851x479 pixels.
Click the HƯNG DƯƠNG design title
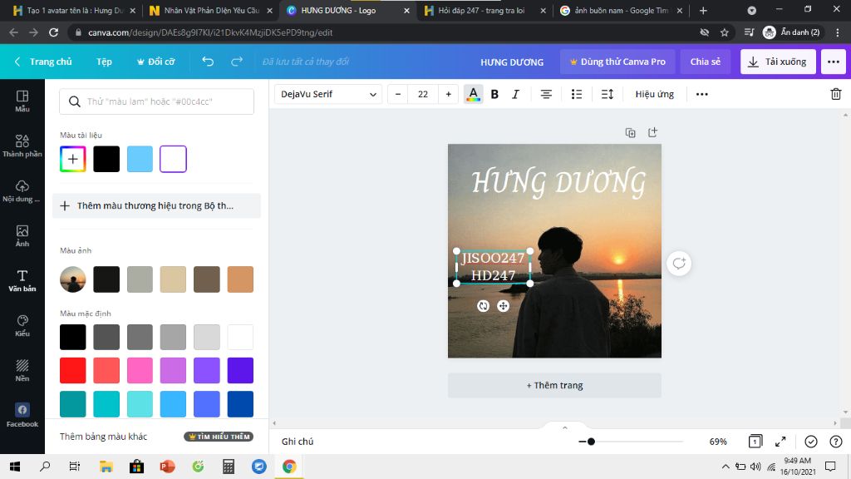click(512, 62)
